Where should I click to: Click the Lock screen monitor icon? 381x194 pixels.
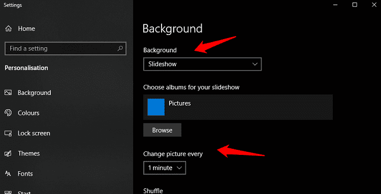click(x=8, y=133)
